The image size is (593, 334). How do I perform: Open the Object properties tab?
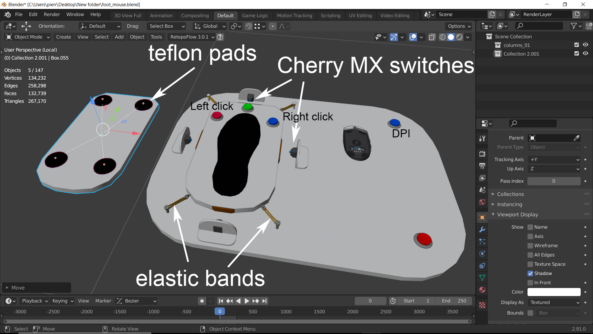482,217
